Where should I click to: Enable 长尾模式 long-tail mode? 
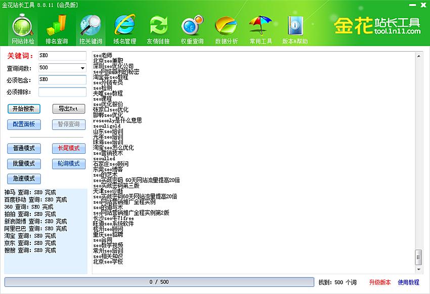pyautogui.click(x=68, y=148)
